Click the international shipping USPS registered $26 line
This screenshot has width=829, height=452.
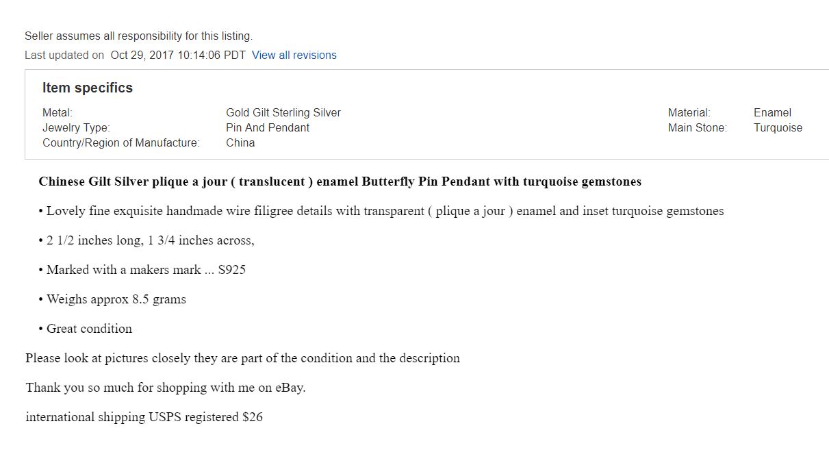[144, 417]
